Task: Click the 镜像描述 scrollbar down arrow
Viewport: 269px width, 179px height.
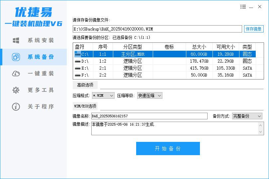Action: pyautogui.click(x=261, y=132)
